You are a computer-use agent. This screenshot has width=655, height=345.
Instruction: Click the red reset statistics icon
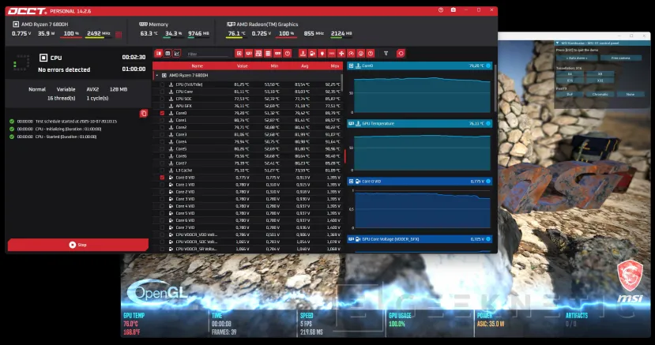pyautogui.click(x=401, y=54)
